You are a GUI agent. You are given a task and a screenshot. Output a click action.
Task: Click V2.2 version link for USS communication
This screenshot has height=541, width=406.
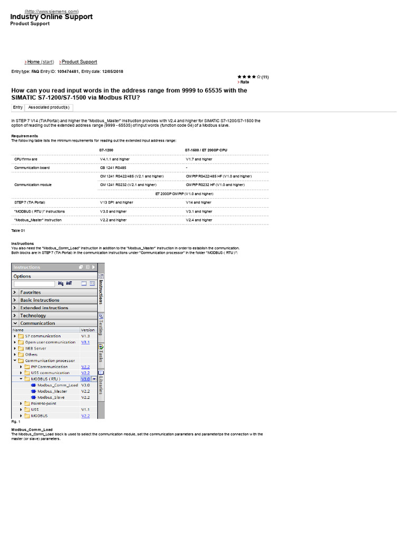(x=85, y=373)
